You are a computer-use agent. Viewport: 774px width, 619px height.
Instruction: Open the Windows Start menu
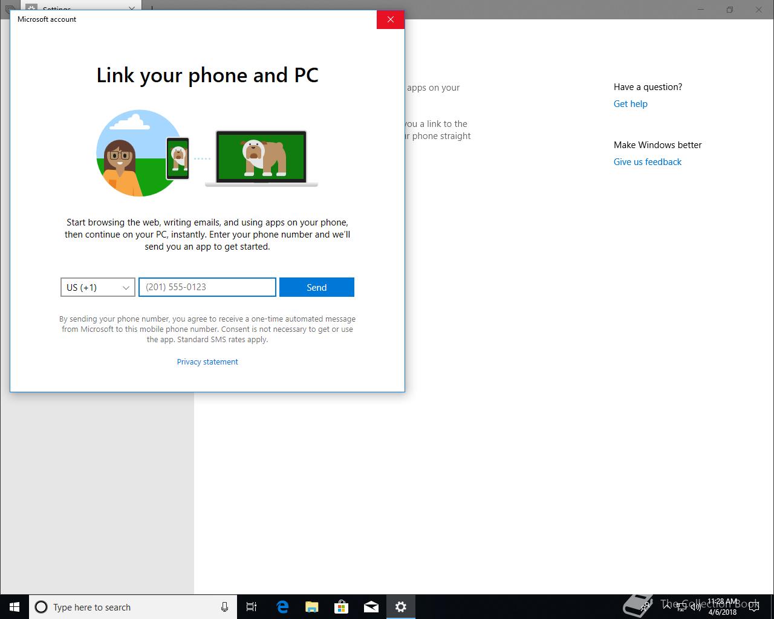click(15, 607)
